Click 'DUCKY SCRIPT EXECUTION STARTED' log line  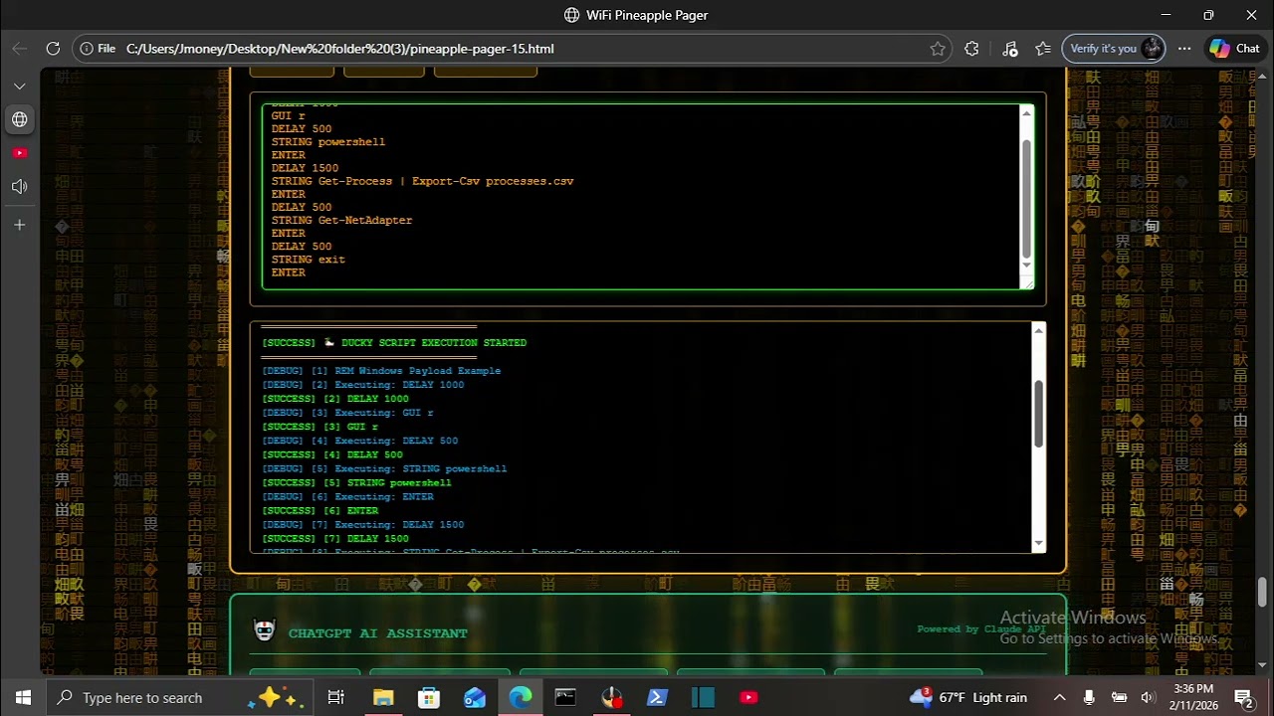(394, 343)
